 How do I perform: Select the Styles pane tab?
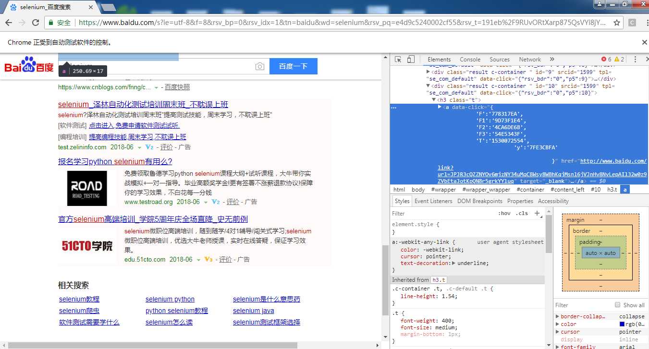pyautogui.click(x=402, y=201)
